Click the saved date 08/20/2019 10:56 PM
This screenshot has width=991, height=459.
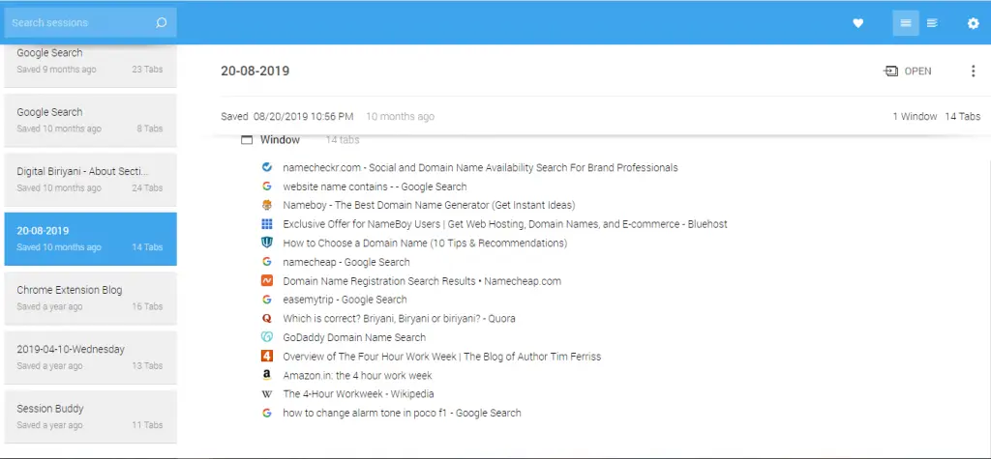click(303, 116)
